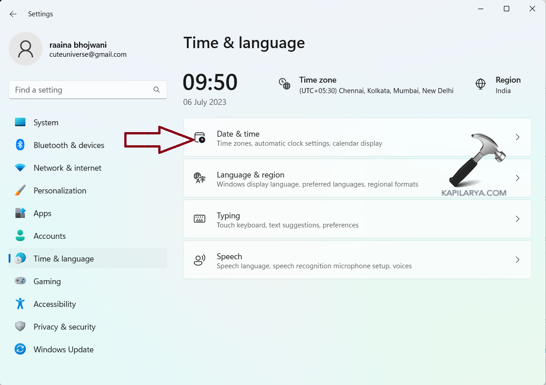The height and width of the screenshot is (385, 546).
Task: Click the search magnifier icon
Action: point(156,90)
